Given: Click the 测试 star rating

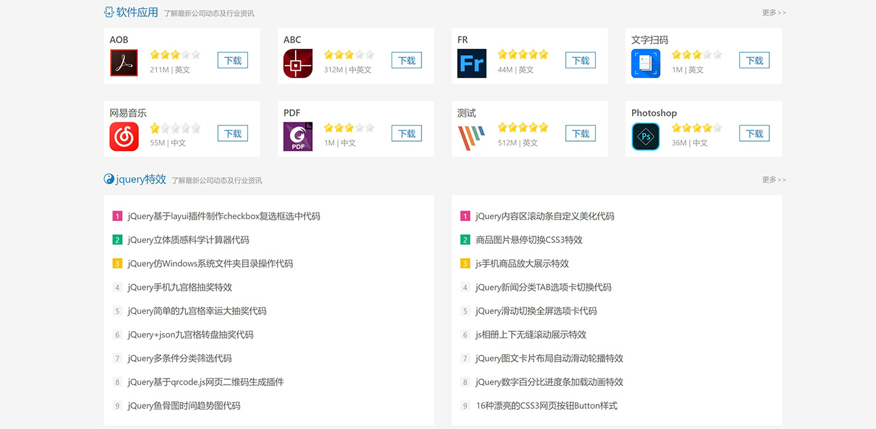Looking at the screenshot, I should pyautogui.click(x=523, y=128).
